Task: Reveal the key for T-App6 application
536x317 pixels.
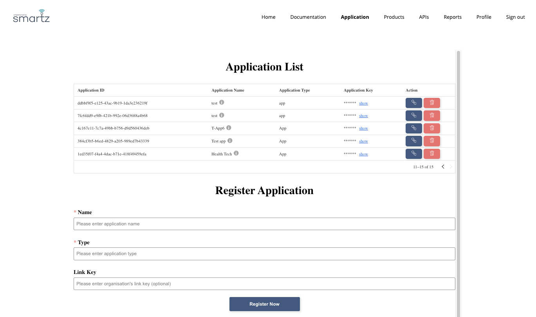Action: pos(363,128)
